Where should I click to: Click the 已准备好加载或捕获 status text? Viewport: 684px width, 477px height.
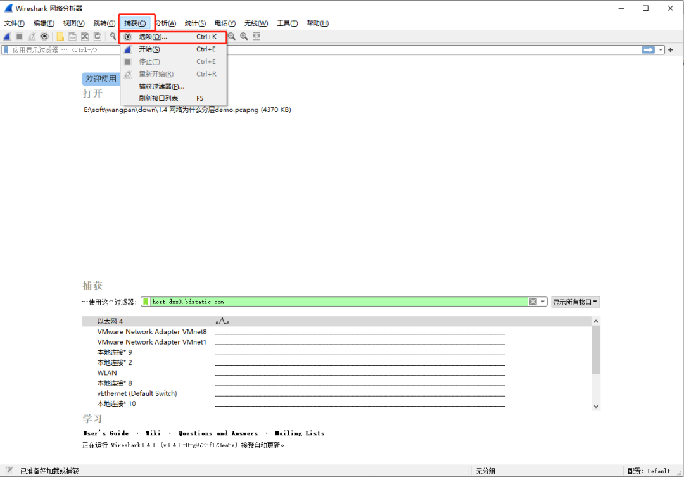(x=49, y=471)
